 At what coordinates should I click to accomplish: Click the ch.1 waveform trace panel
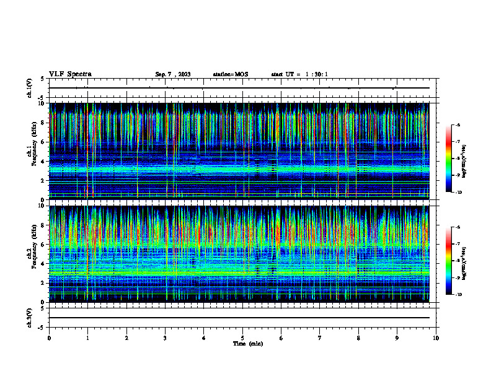(242, 88)
